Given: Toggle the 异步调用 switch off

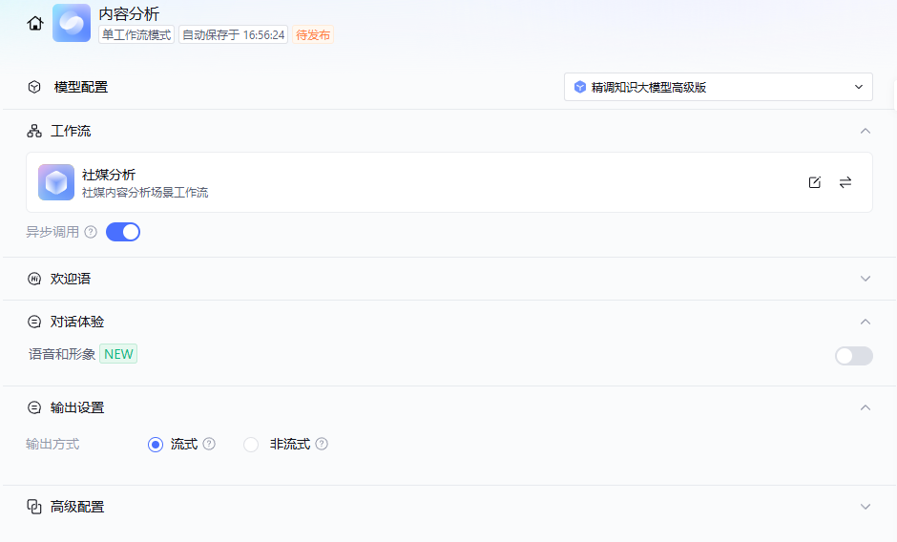Looking at the screenshot, I should click(123, 232).
